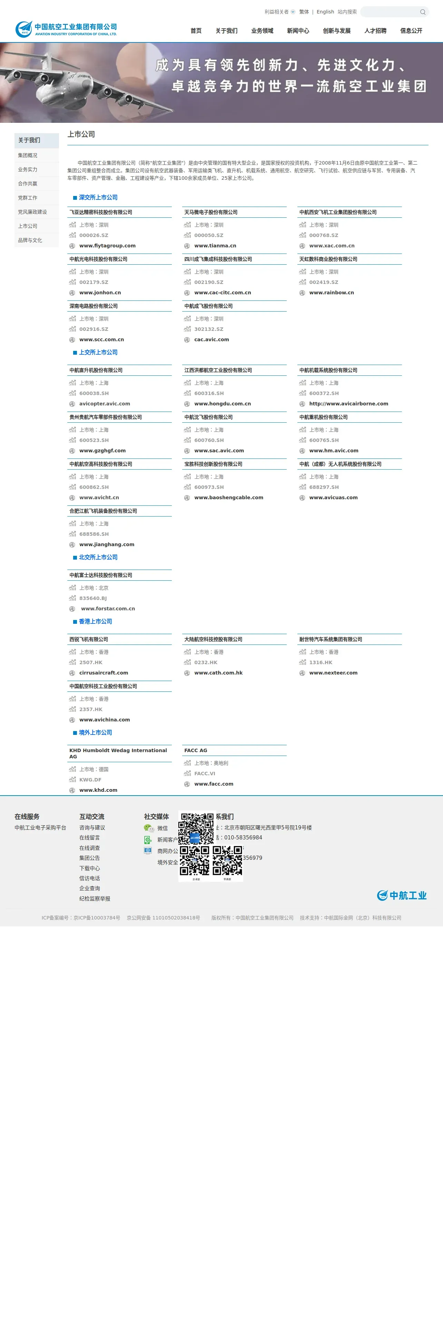Select 党群工作 in sidebar
This screenshot has height=1329, width=443.
pos(37,198)
